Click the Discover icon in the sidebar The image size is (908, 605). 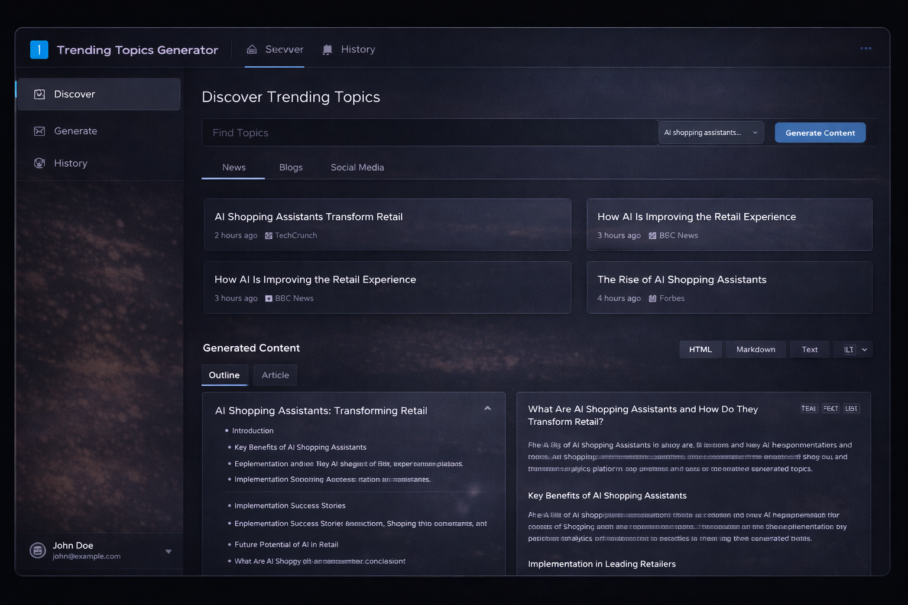click(40, 95)
